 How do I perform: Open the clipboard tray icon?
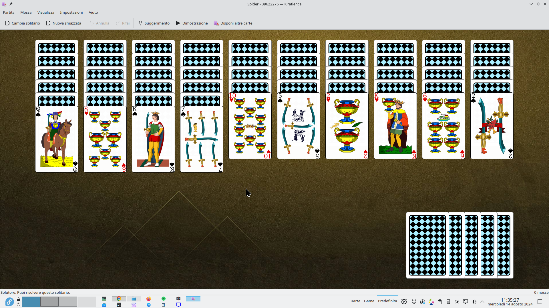click(440, 302)
